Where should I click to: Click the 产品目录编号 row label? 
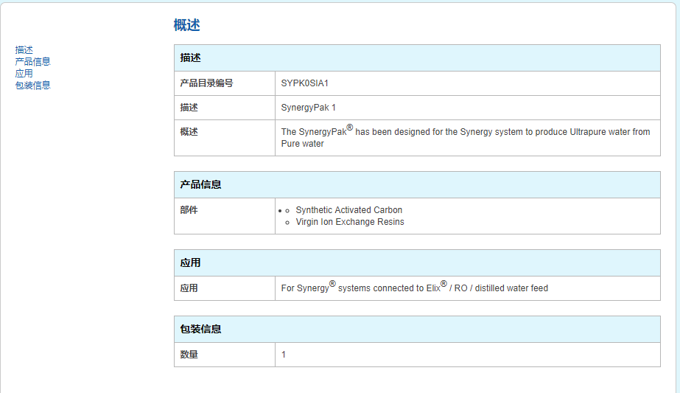coord(206,83)
